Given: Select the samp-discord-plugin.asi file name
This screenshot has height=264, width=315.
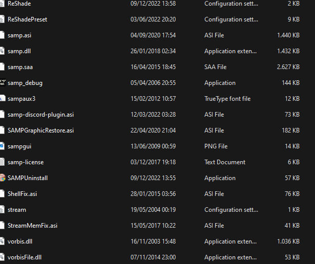Looking at the screenshot, I should pyautogui.click(x=40, y=115).
